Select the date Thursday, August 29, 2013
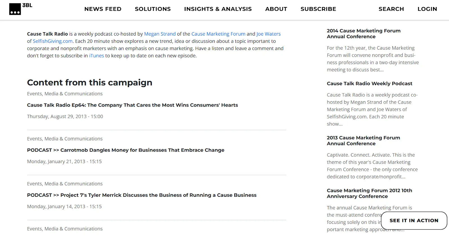The height and width of the screenshot is (236, 449). [65, 116]
